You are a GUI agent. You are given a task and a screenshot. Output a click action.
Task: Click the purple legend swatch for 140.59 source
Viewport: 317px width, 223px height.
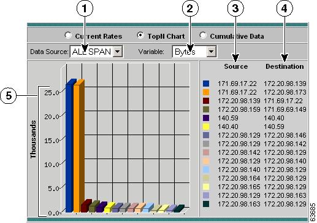[206, 118]
